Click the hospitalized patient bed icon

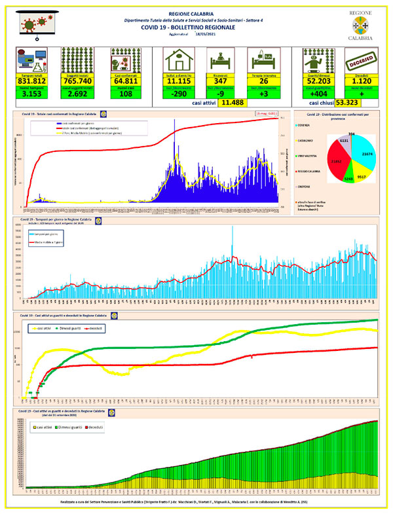pyautogui.click(x=221, y=61)
